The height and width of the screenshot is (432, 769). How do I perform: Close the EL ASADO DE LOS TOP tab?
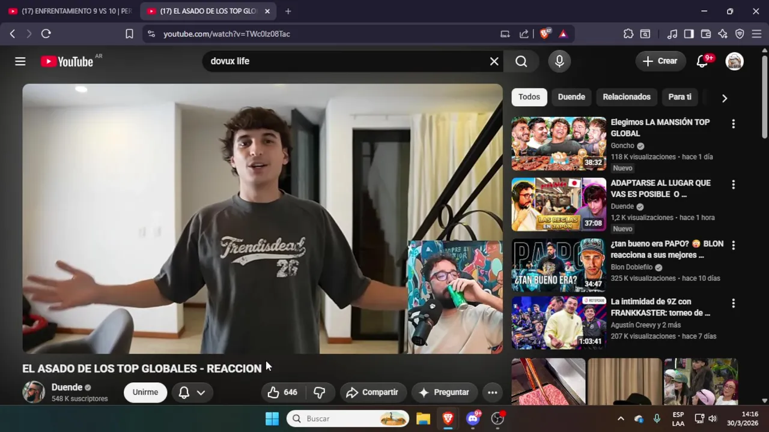click(x=267, y=11)
